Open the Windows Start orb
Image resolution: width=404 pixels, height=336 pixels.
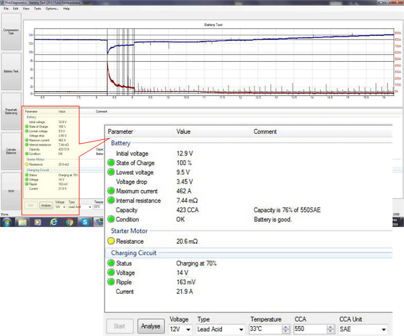point(7,222)
